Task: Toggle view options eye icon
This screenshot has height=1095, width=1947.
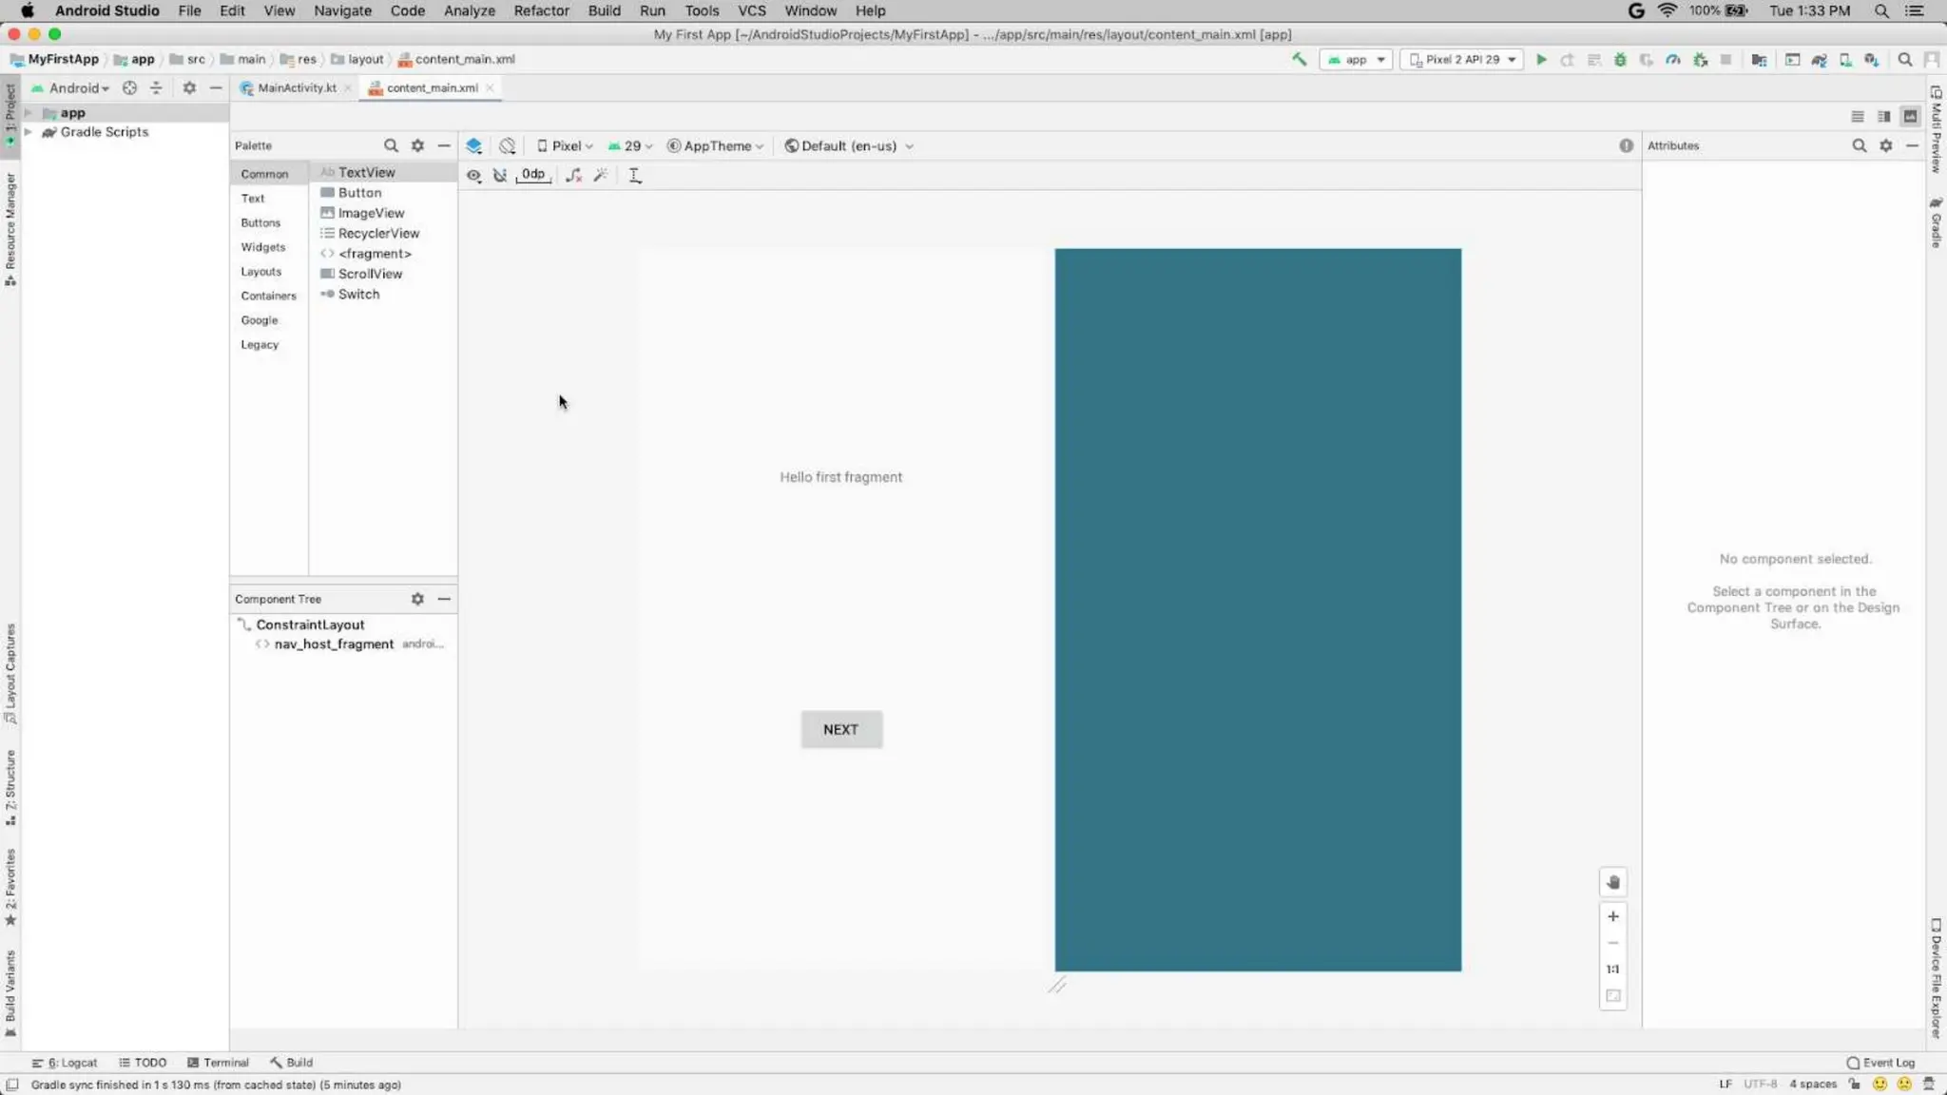Action: 473,175
